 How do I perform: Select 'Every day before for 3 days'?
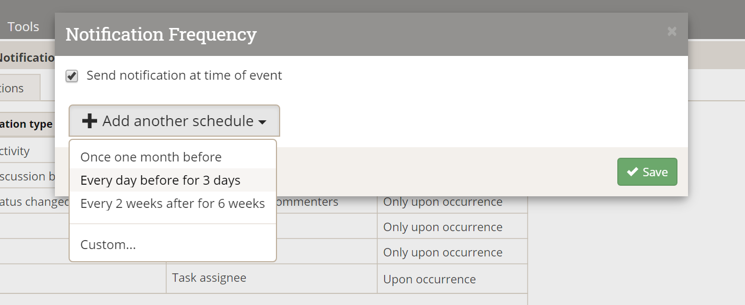160,180
